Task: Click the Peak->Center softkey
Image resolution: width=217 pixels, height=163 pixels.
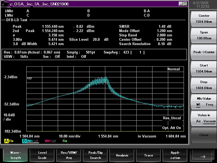Action: pyautogui.click(x=204, y=52)
